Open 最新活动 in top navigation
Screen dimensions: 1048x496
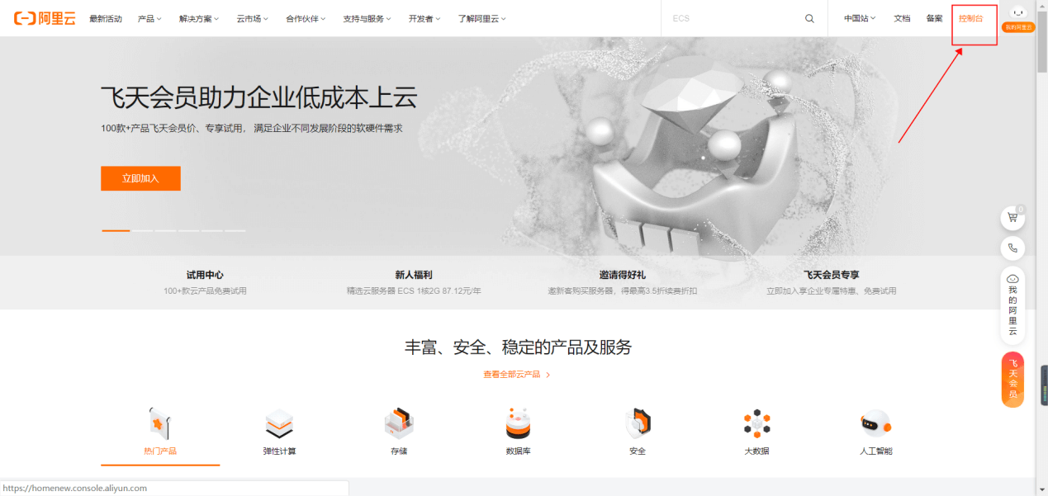[106, 18]
